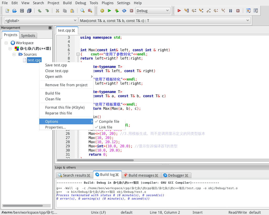The width and height of the screenshot is (269, 215).
Task: Open the <global> scope dropdown
Action: coord(41,21)
